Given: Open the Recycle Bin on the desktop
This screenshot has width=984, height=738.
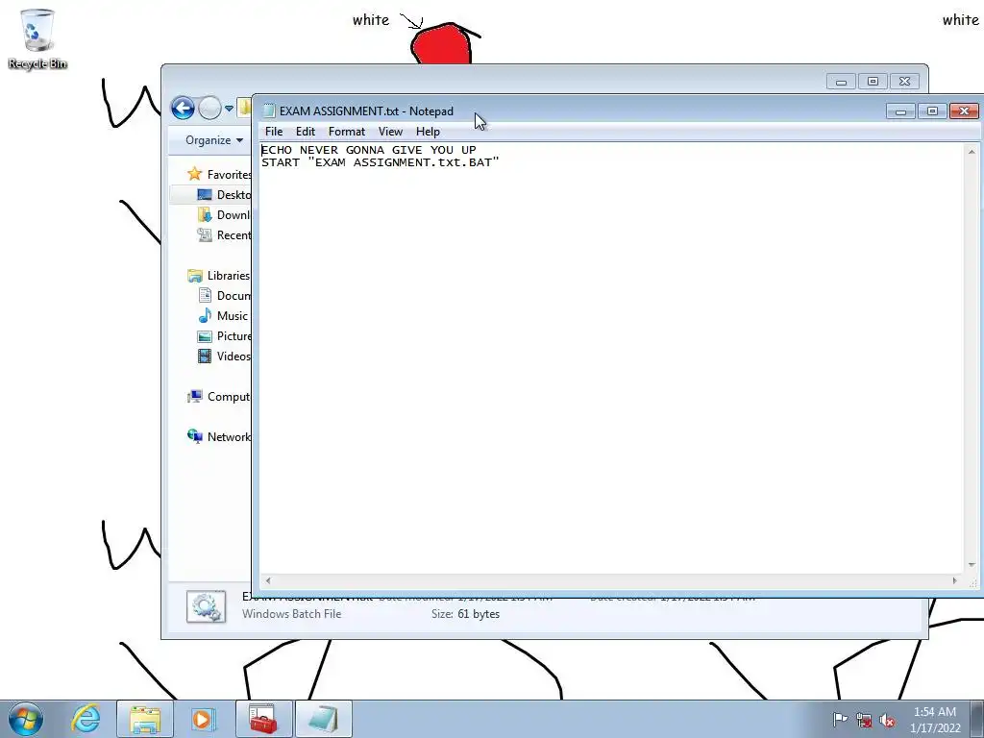Looking at the screenshot, I should pos(37,38).
